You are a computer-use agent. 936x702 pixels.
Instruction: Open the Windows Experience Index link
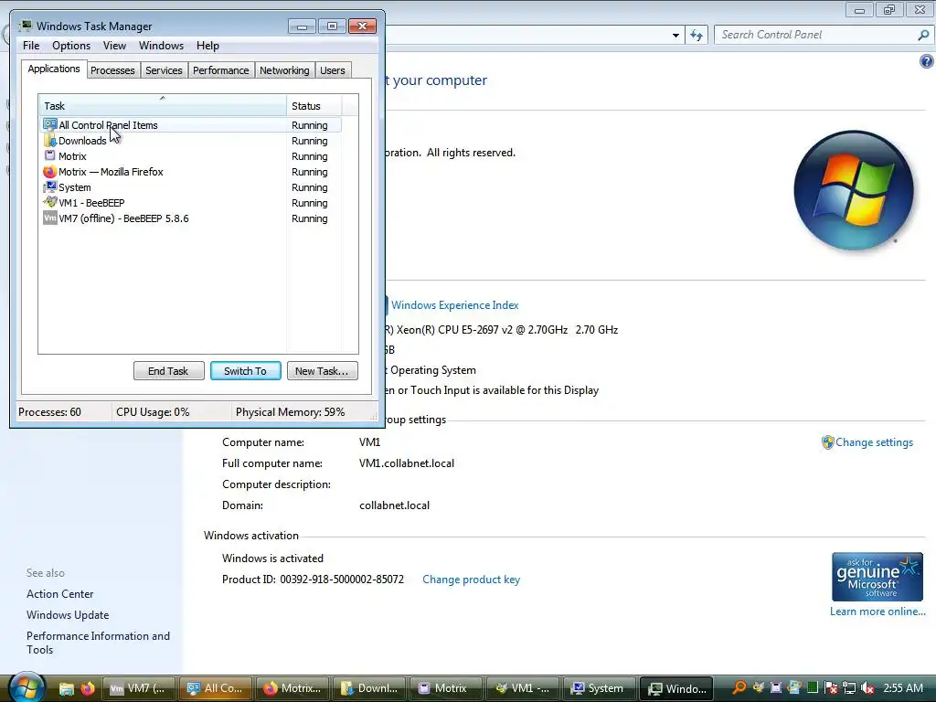tap(455, 305)
